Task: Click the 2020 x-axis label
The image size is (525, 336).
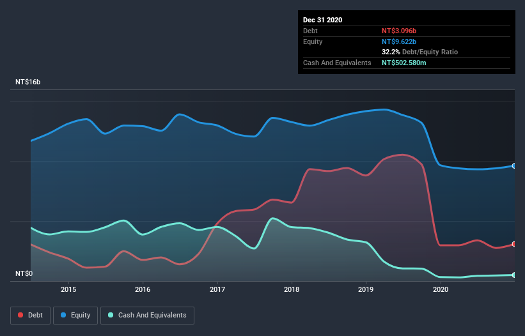Action: (x=441, y=289)
